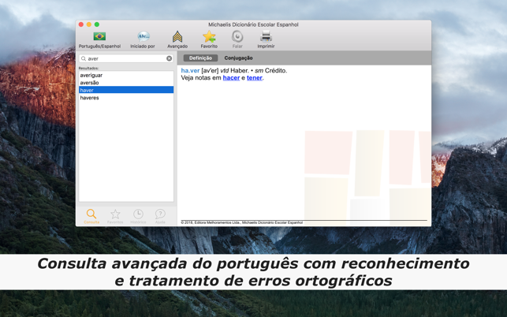This screenshot has width=507, height=317.
Task: Select averiguar in results list
Action: (126, 75)
